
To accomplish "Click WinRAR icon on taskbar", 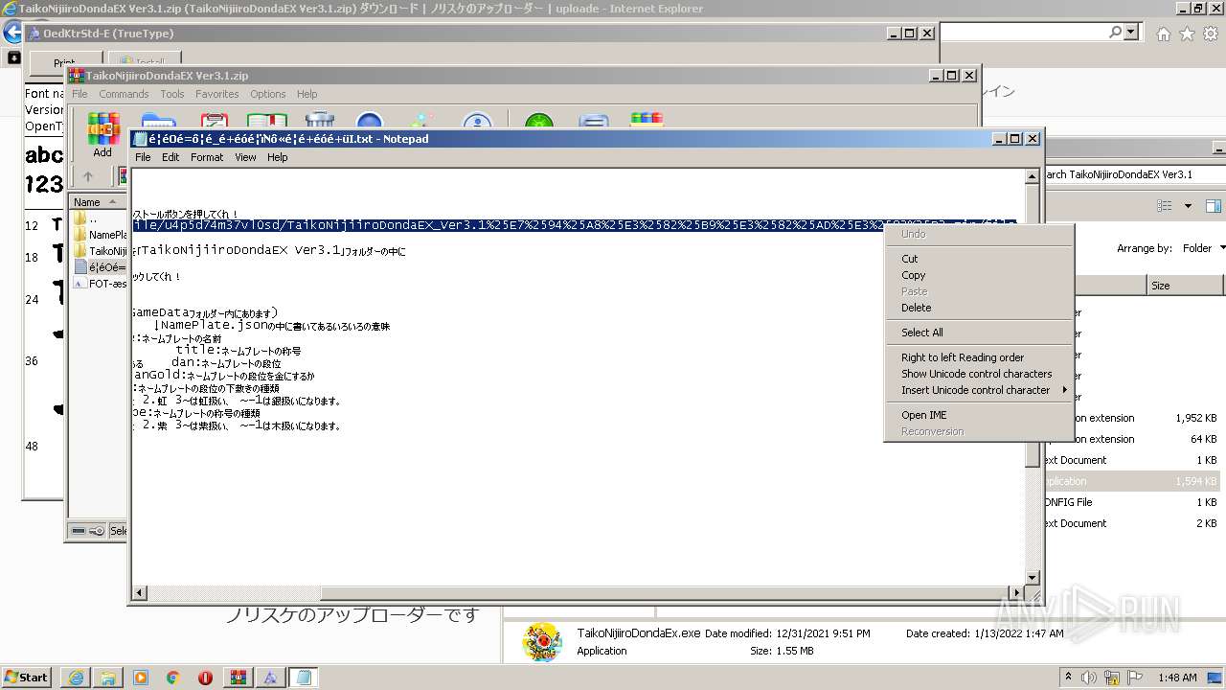I will [238, 678].
